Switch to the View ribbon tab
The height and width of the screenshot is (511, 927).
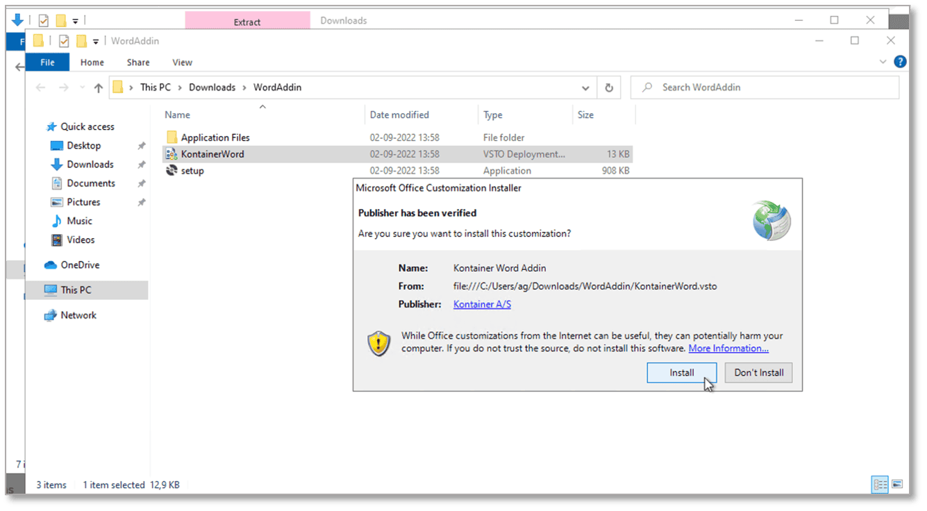click(x=182, y=62)
